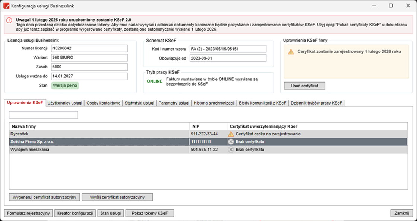Viewport: 417px width, 221px height.
Task: Click the X icon for Wynajem mieszkania certificate
Action: [x=231, y=150]
